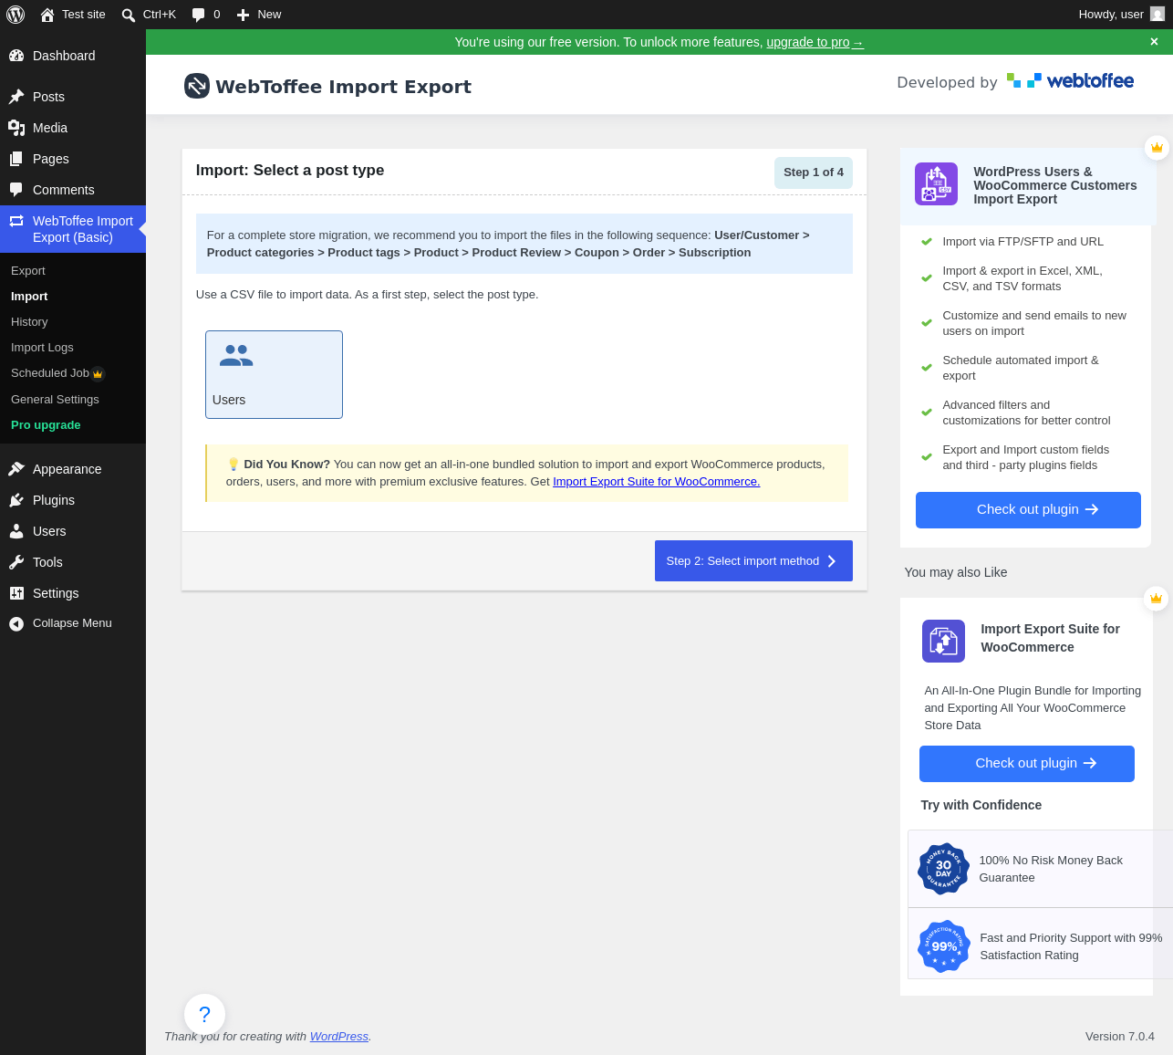
Task: Click the Collapse Menu label
Action: coord(72,623)
